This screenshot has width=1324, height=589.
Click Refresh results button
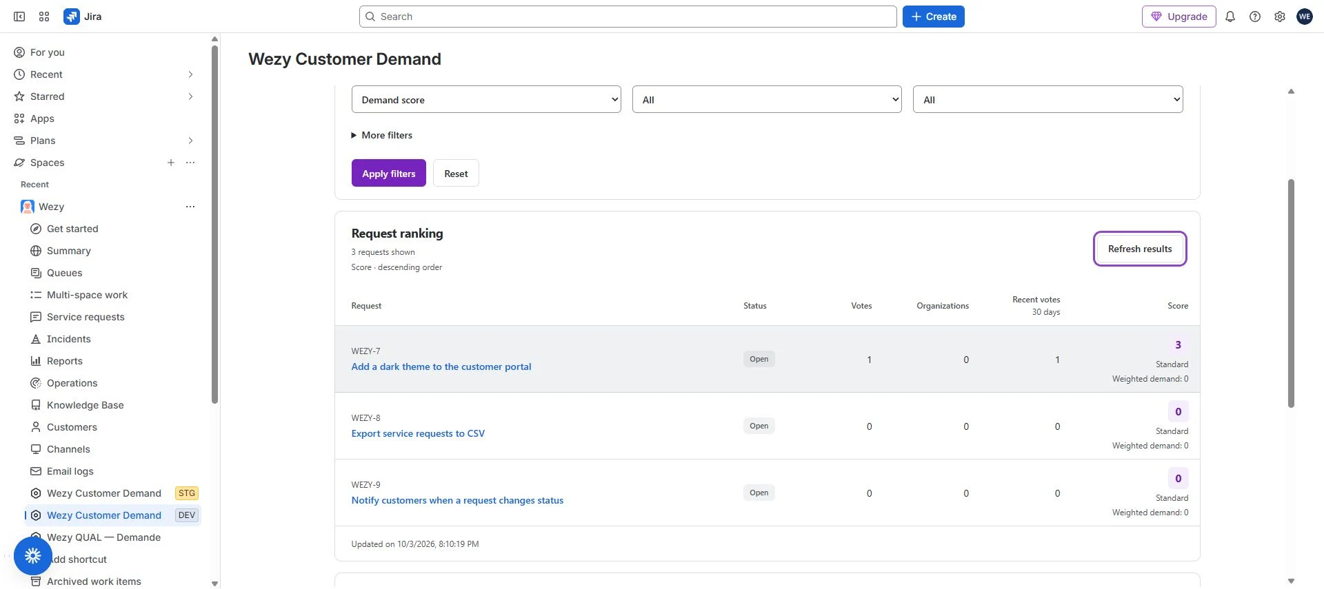pos(1140,249)
